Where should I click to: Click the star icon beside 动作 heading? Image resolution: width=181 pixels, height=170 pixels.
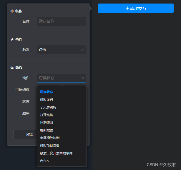tap(12, 68)
